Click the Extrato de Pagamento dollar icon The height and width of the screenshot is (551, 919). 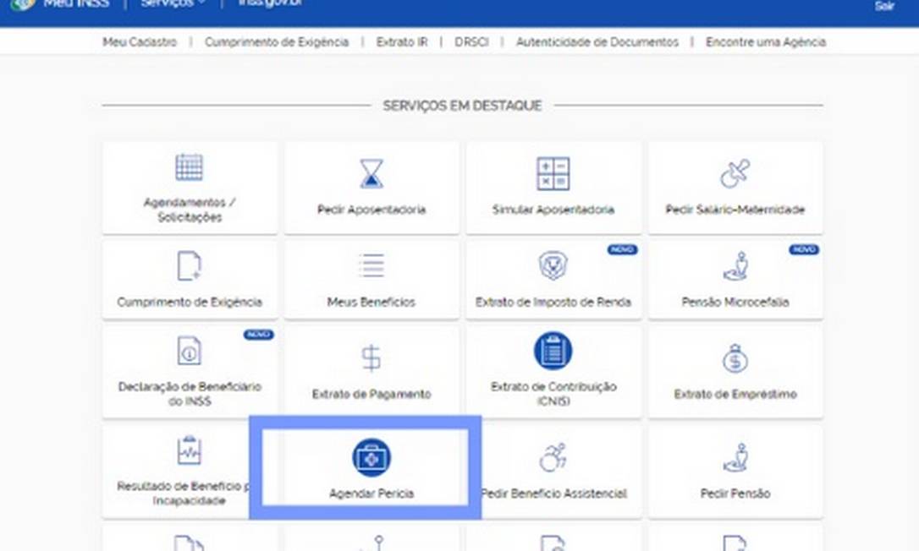[371, 358]
